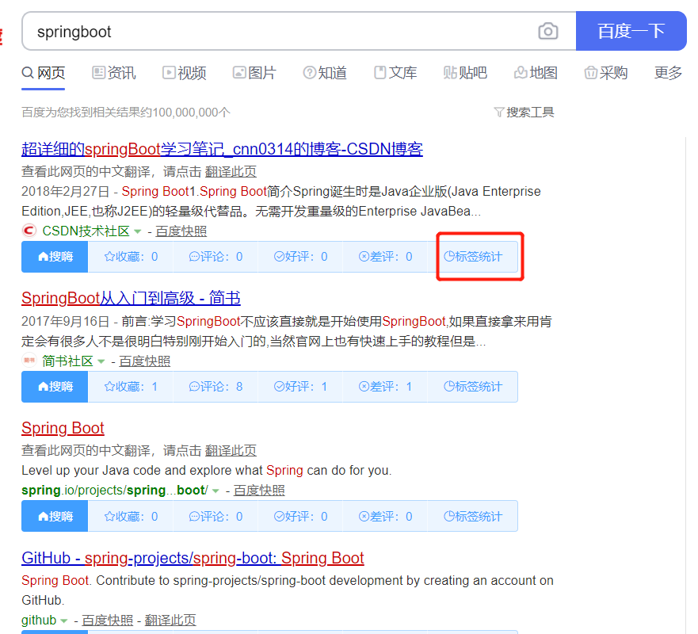Click the 简书社区 source link

pos(67,361)
